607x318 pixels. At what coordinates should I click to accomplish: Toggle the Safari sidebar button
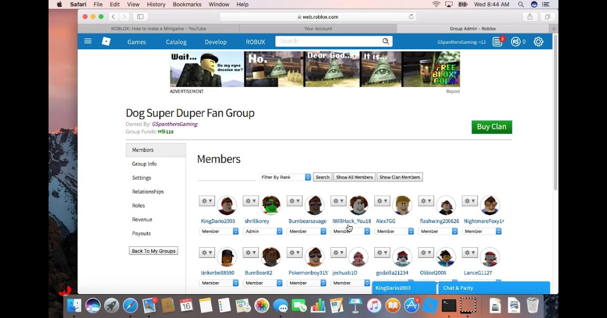point(141,17)
